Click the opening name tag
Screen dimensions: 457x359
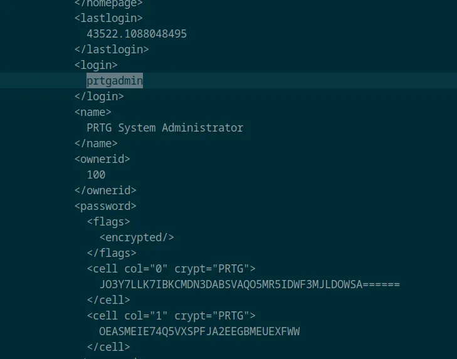(x=93, y=112)
